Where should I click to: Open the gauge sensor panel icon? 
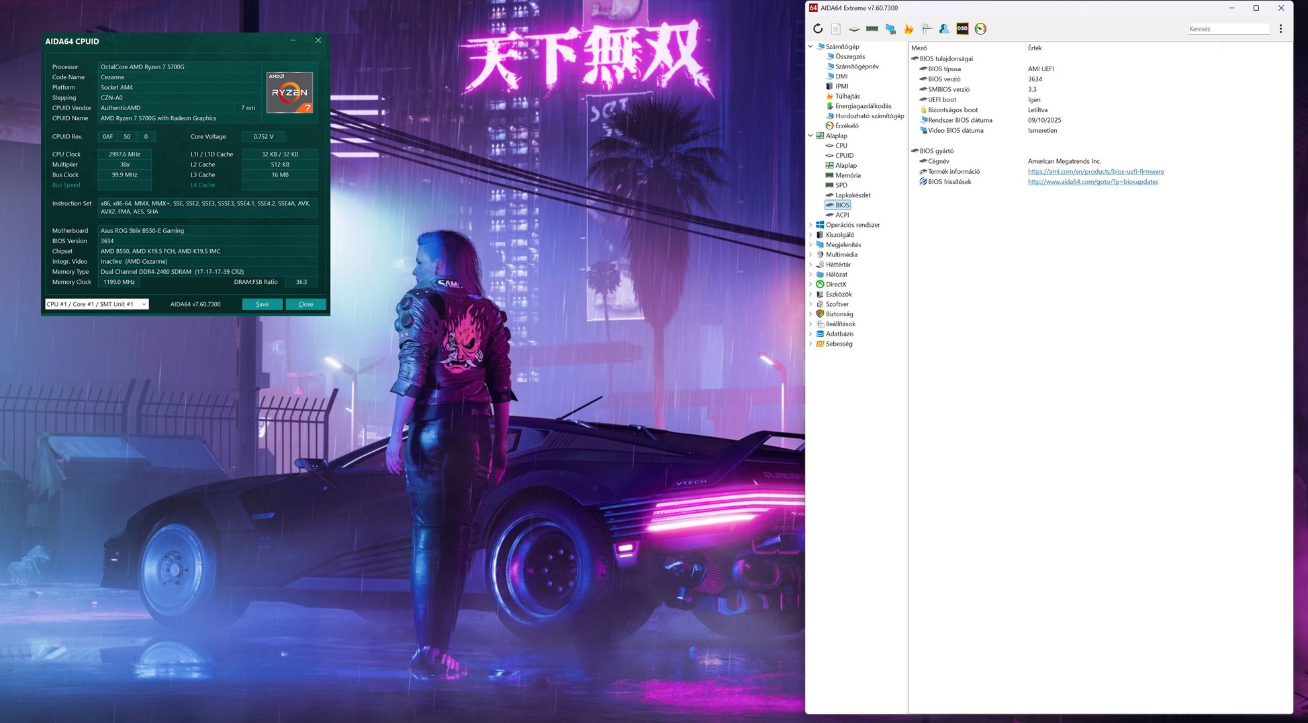point(980,29)
